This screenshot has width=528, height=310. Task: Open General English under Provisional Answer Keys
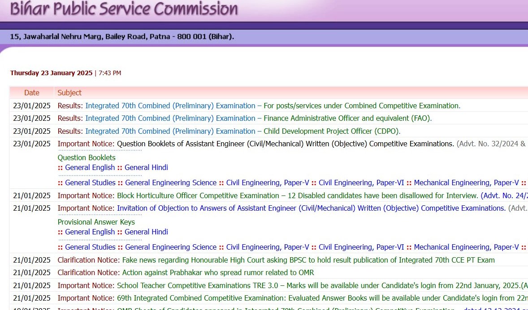click(90, 232)
